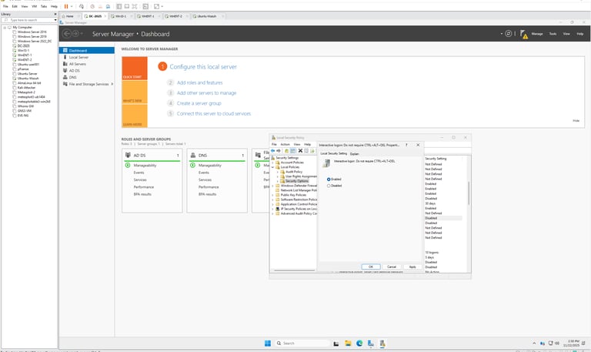The width and height of the screenshot is (591, 352).
Task: Show hidden tray icons chevron
Action: click(534, 344)
